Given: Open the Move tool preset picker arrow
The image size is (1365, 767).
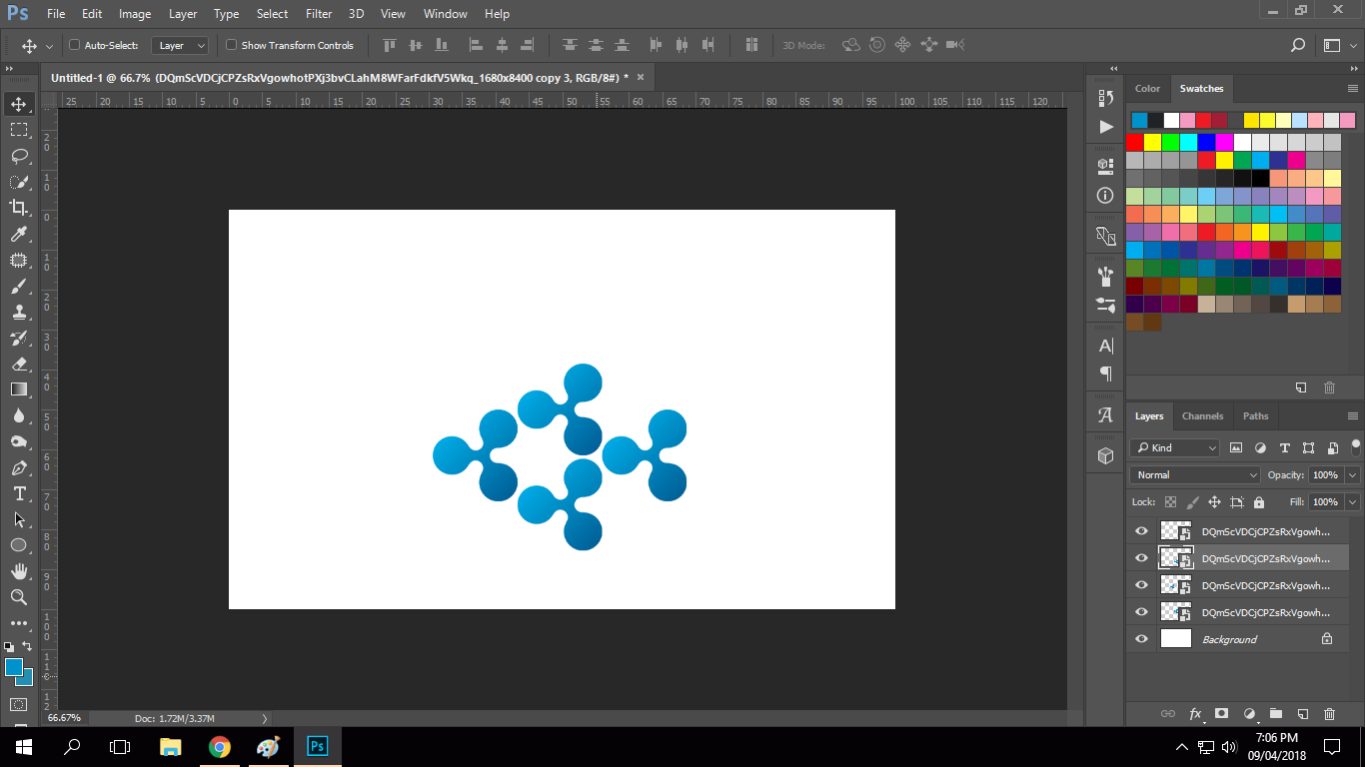Looking at the screenshot, I should [x=49, y=46].
